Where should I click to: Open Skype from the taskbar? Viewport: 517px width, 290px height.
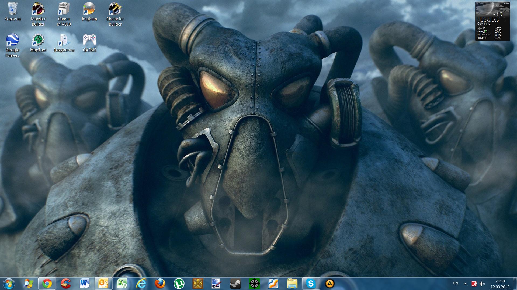[x=311, y=284]
